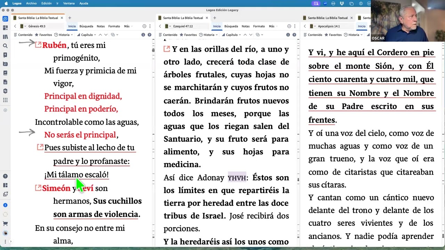
Task: Open the Ventana menu
Action: (69, 3)
